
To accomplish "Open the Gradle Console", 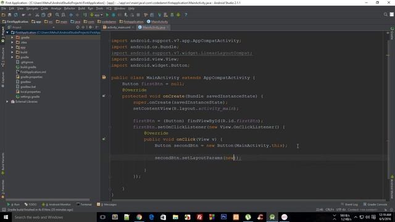I will pos(375,204).
